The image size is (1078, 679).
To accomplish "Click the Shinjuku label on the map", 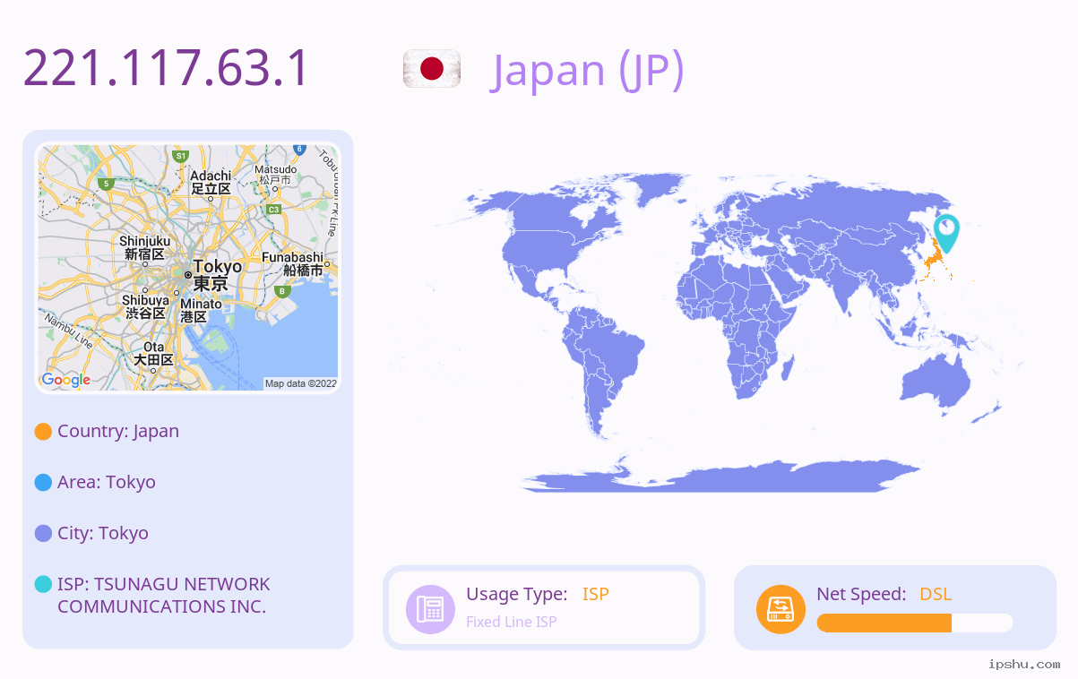I will tap(144, 248).
